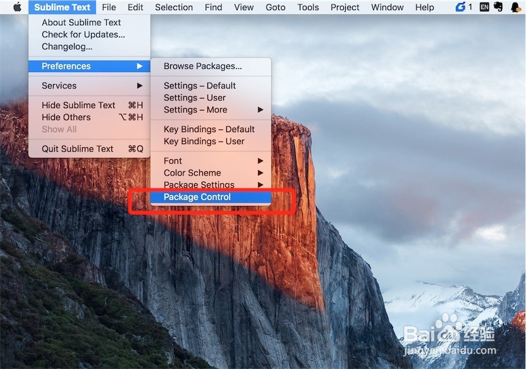Expand the Color Scheme submenu
Image resolution: width=526 pixels, height=369 pixels.
(x=192, y=172)
